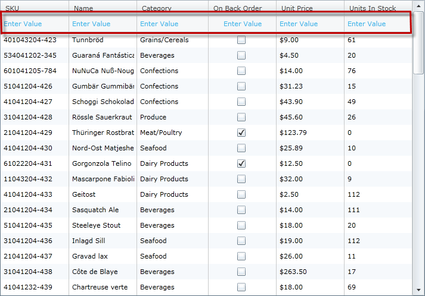Toggle On Back Order checkbox for Geitost

pos(241,194)
